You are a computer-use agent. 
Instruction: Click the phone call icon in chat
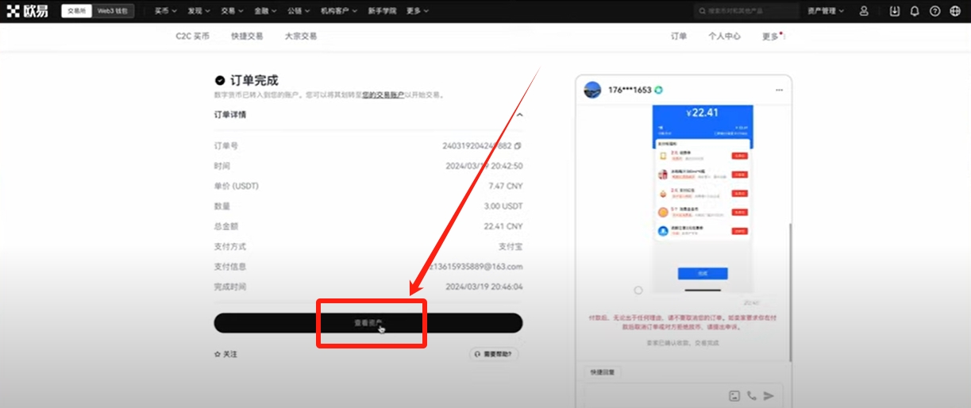click(751, 395)
